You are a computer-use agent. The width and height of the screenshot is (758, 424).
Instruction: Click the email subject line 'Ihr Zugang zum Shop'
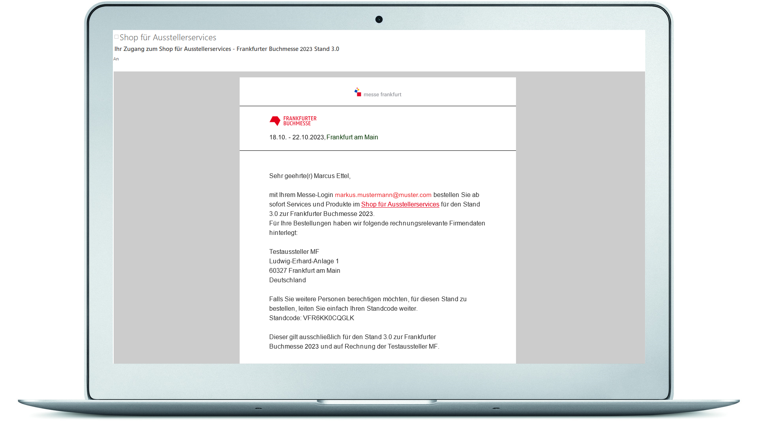click(x=227, y=49)
